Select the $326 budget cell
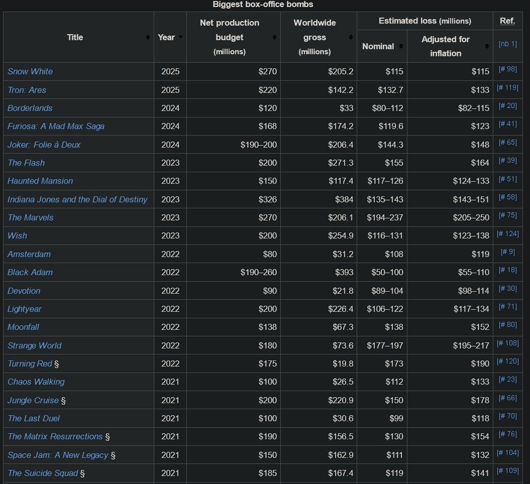This screenshot has width=530, height=484. [234, 199]
